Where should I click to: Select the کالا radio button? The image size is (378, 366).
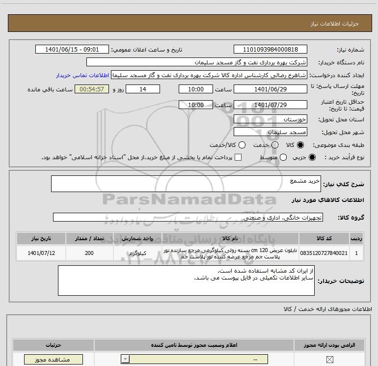300,145
